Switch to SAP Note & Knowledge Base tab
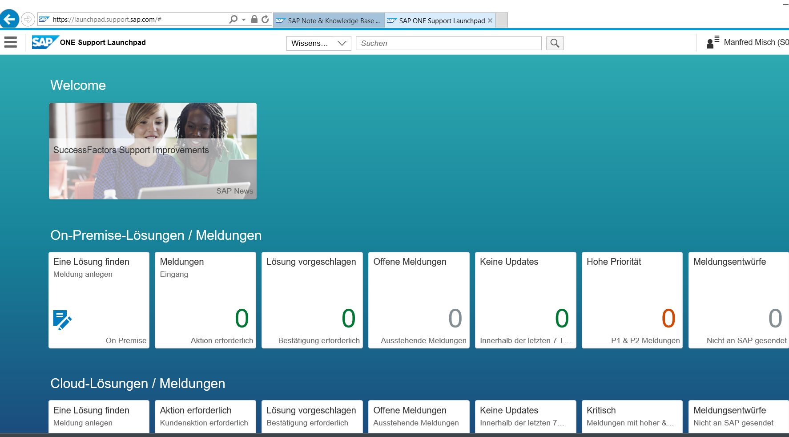This screenshot has height=437, width=789. [329, 20]
